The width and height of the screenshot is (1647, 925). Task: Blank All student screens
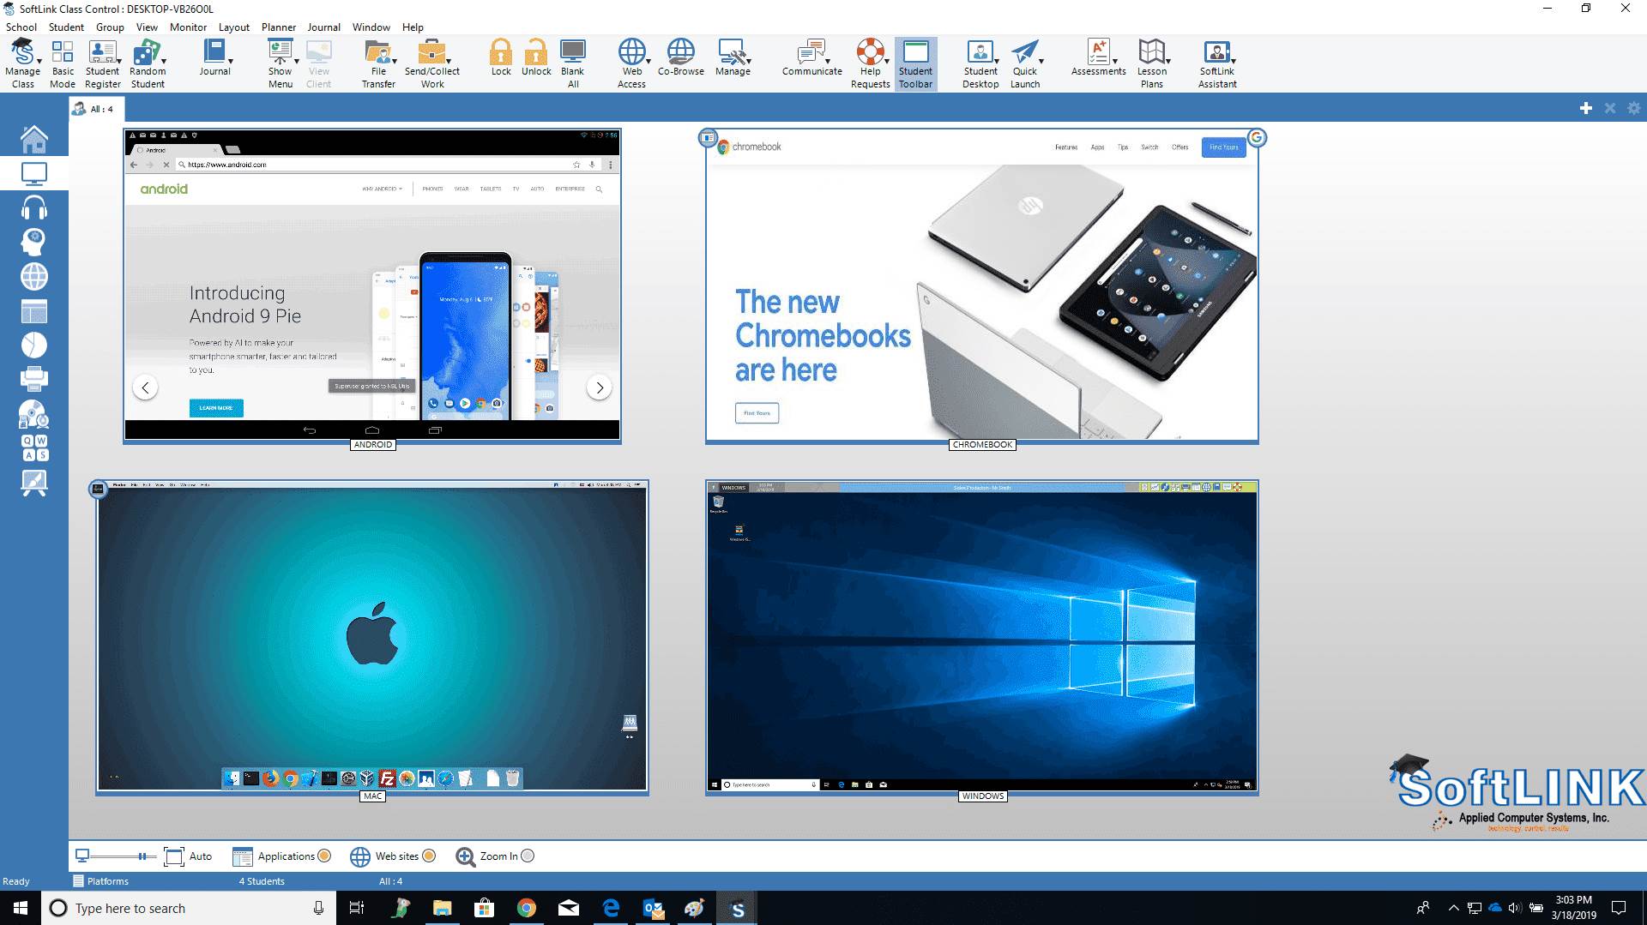point(573,63)
